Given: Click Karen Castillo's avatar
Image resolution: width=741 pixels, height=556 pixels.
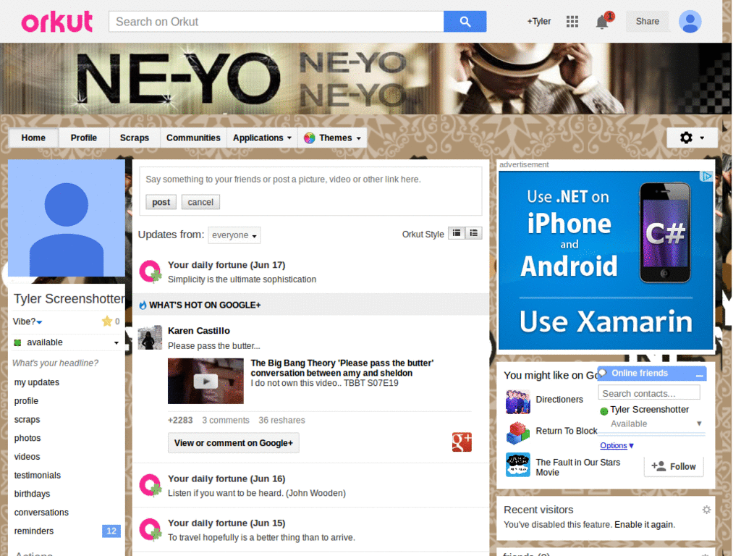Looking at the screenshot, I should coord(150,337).
